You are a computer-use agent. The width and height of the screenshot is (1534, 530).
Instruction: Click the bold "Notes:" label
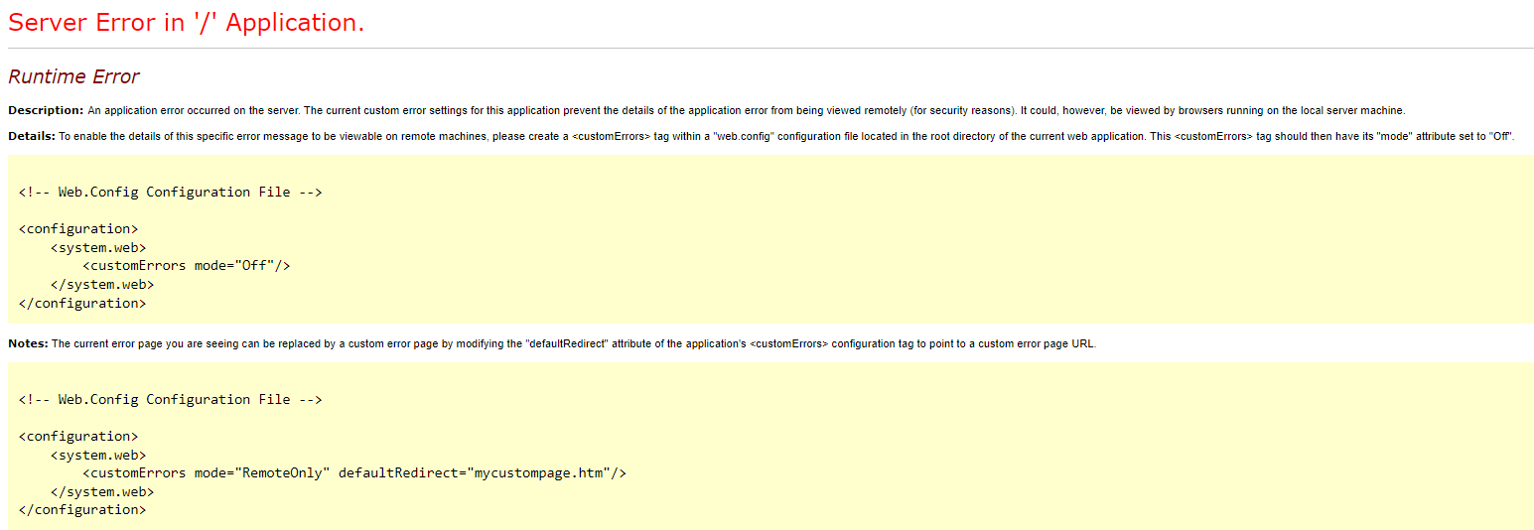click(x=28, y=343)
